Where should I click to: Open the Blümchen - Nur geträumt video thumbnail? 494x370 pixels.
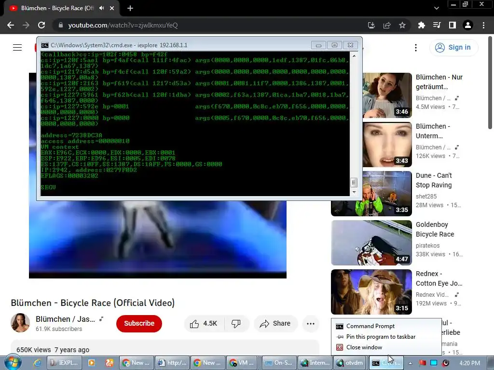387,95
